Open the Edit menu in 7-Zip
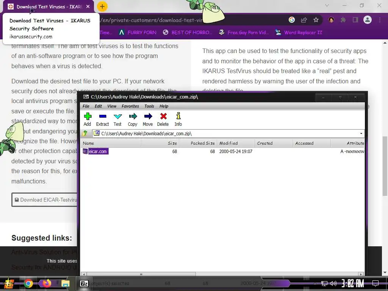 (98, 106)
